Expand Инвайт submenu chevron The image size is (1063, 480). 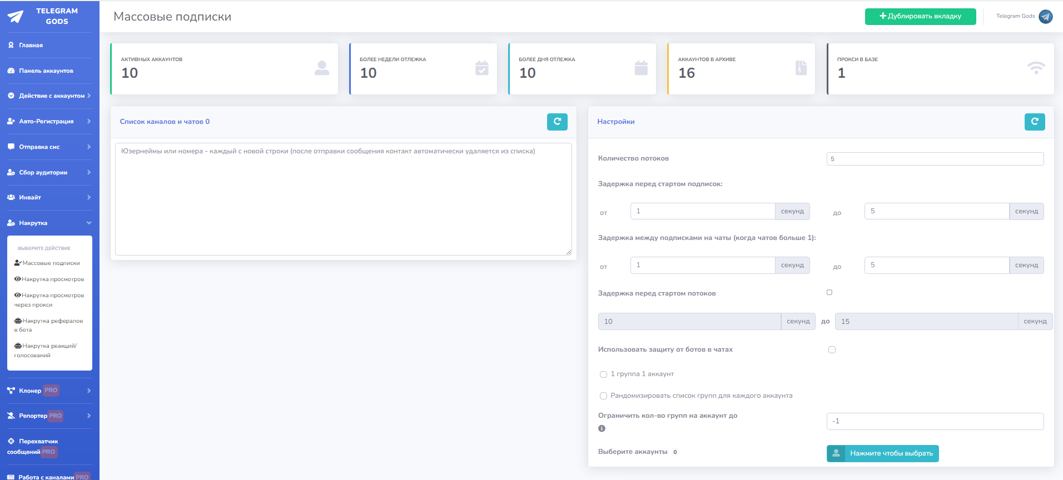(x=89, y=197)
